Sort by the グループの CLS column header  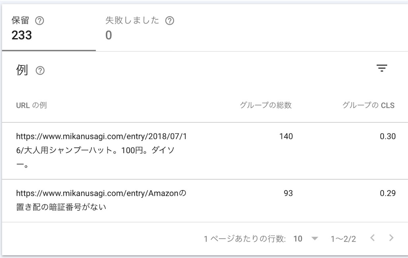point(369,105)
